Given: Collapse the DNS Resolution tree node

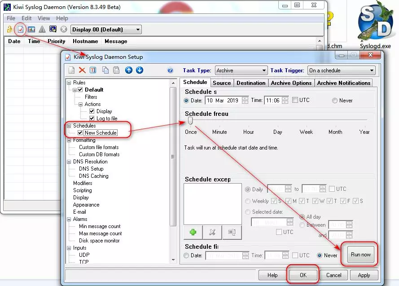Looking at the screenshot, I should tap(69, 162).
